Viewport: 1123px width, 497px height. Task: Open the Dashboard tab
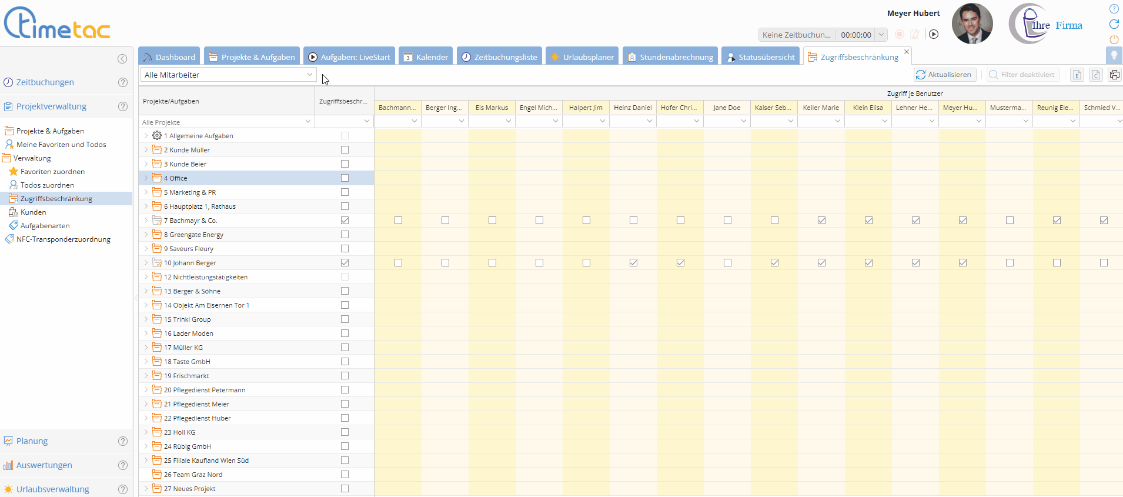point(169,57)
